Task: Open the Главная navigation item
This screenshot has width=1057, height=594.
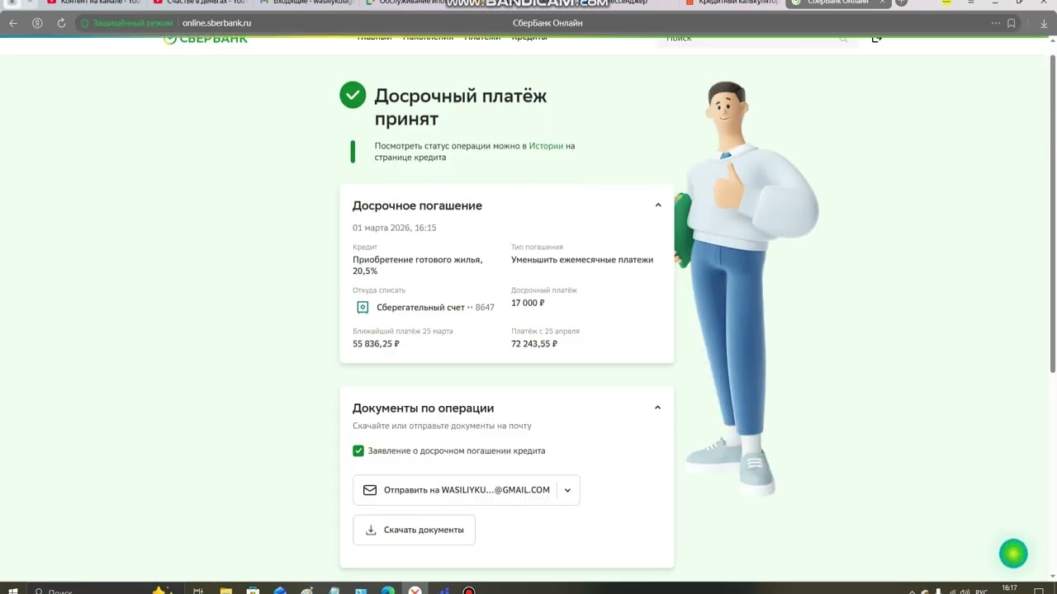Action: 374,37
